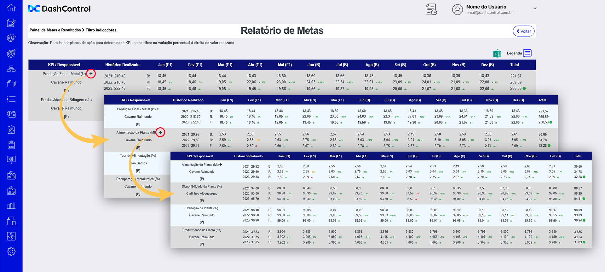Click Jan (F1) column header in main table

[x=165, y=65]
